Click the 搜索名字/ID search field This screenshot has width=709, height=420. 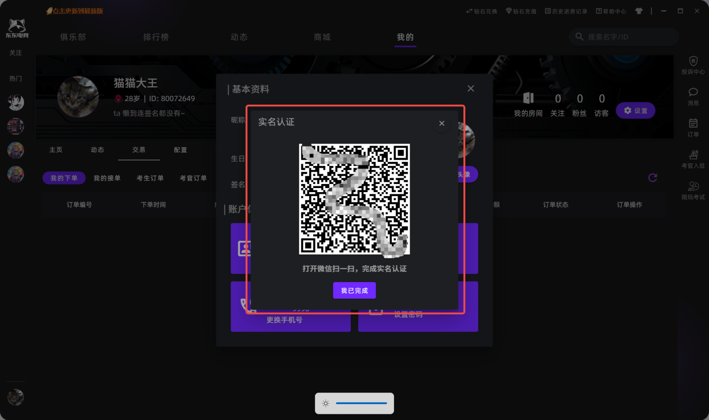point(624,37)
